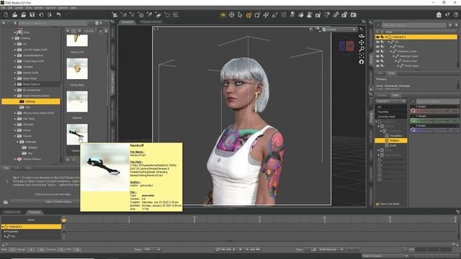Select Translation property group
The width and height of the screenshot is (461, 259).
[395, 136]
